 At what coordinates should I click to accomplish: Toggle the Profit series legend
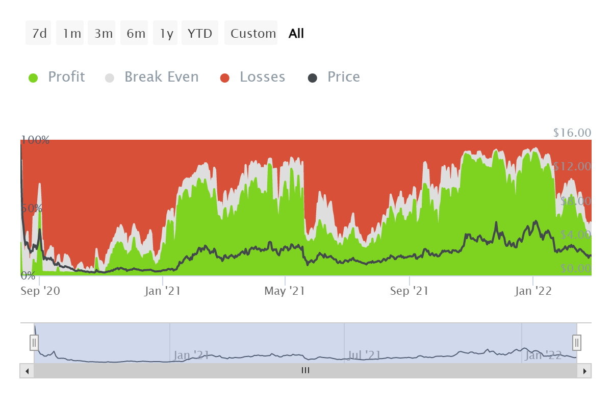coord(66,77)
